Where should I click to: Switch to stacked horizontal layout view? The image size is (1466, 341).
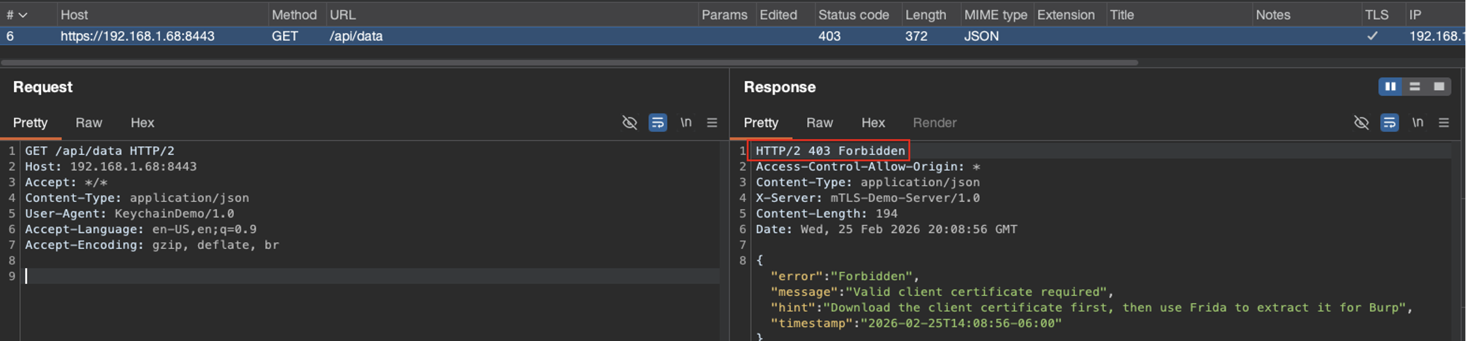tap(1415, 87)
